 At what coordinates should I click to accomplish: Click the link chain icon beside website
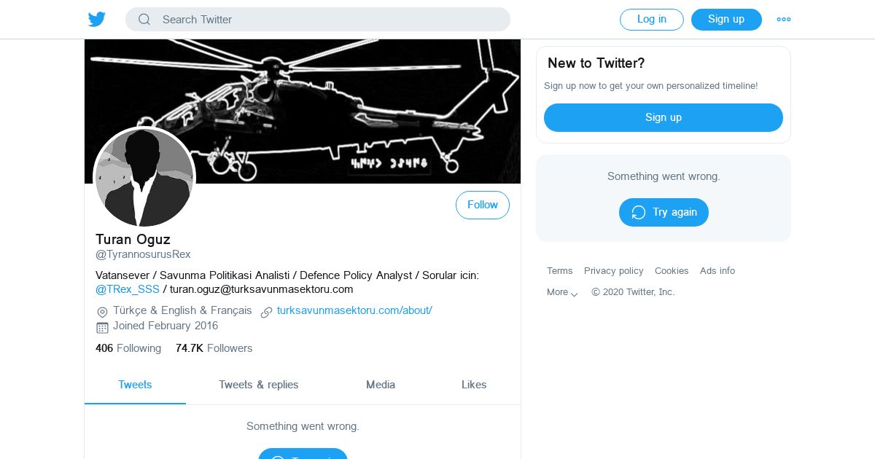tap(266, 312)
